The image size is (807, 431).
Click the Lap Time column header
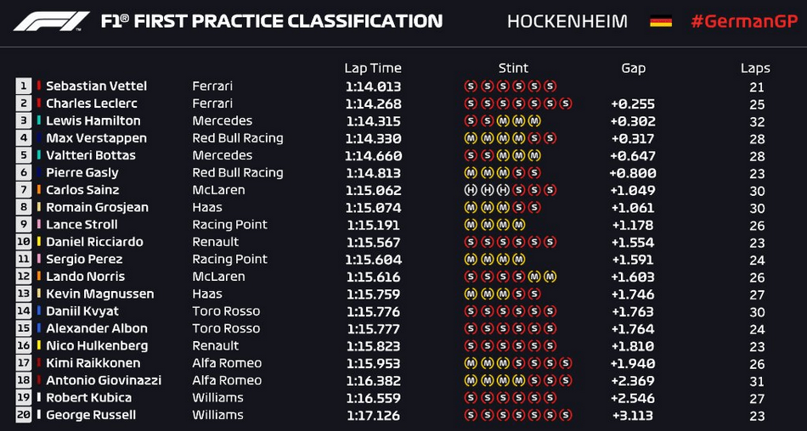373,69
